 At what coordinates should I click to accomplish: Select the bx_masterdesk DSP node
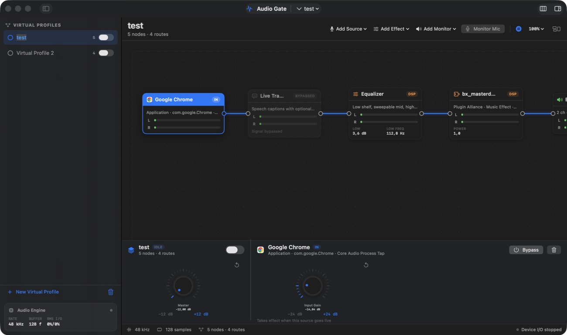(x=486, y=113)
